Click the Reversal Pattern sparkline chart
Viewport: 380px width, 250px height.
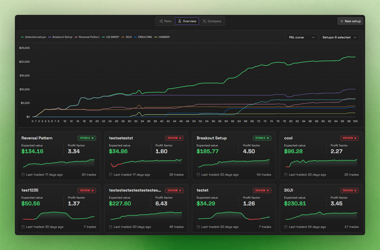[59, 163]
